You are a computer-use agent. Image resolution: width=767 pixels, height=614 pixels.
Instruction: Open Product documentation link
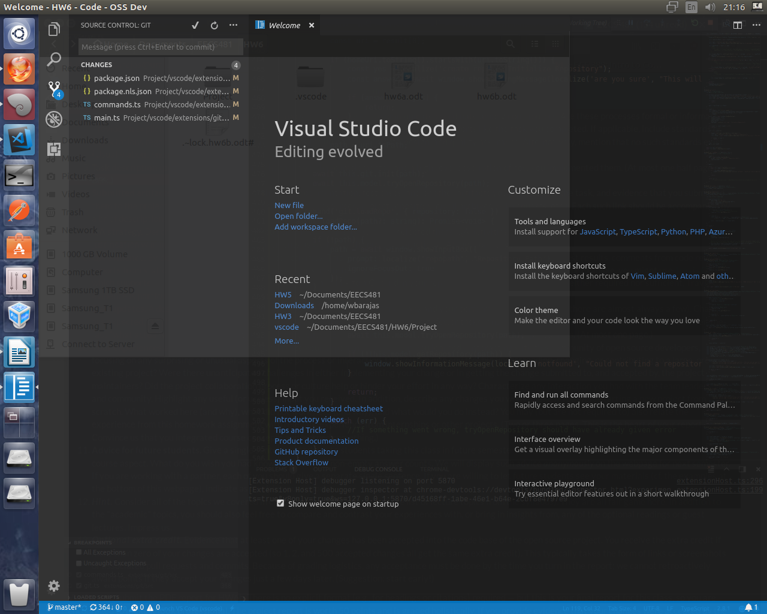(x=316, y=441)
